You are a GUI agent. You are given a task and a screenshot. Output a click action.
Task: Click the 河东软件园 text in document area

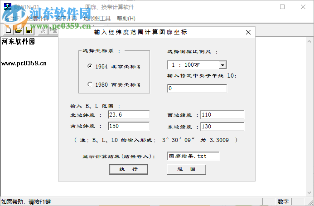pyautogui.click(x=18, y=42)
